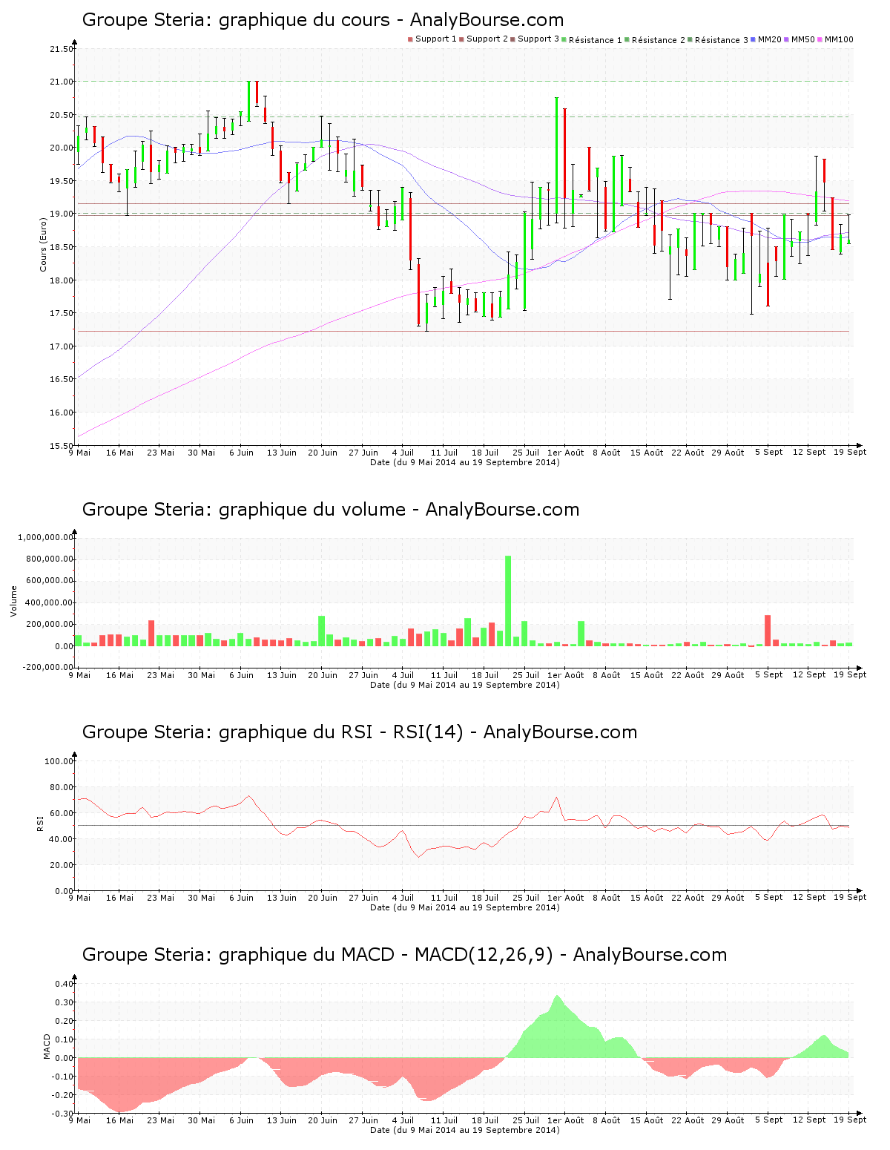This screenshot has width=890, height=1150.
Task: Click the 15.50 tick on price axis
Action: pyautogui.click(x=61, y=445)
